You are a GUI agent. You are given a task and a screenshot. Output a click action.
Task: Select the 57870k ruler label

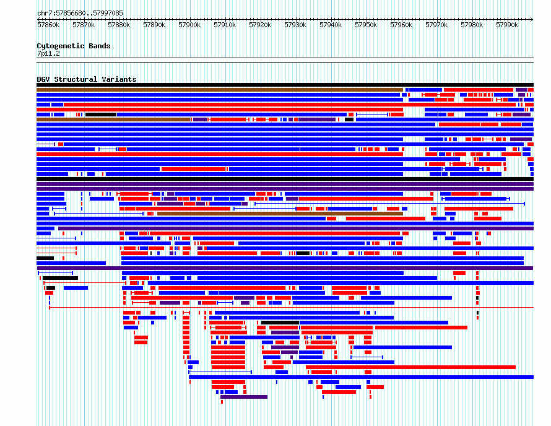pos(84,25)
